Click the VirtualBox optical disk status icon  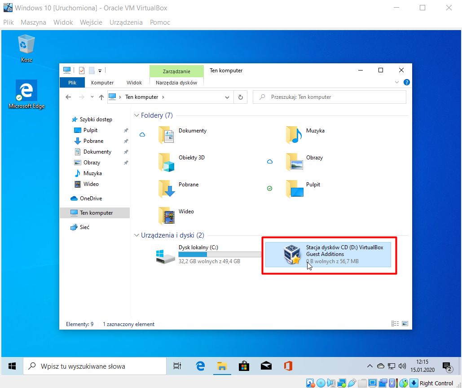tap(321, 383)
